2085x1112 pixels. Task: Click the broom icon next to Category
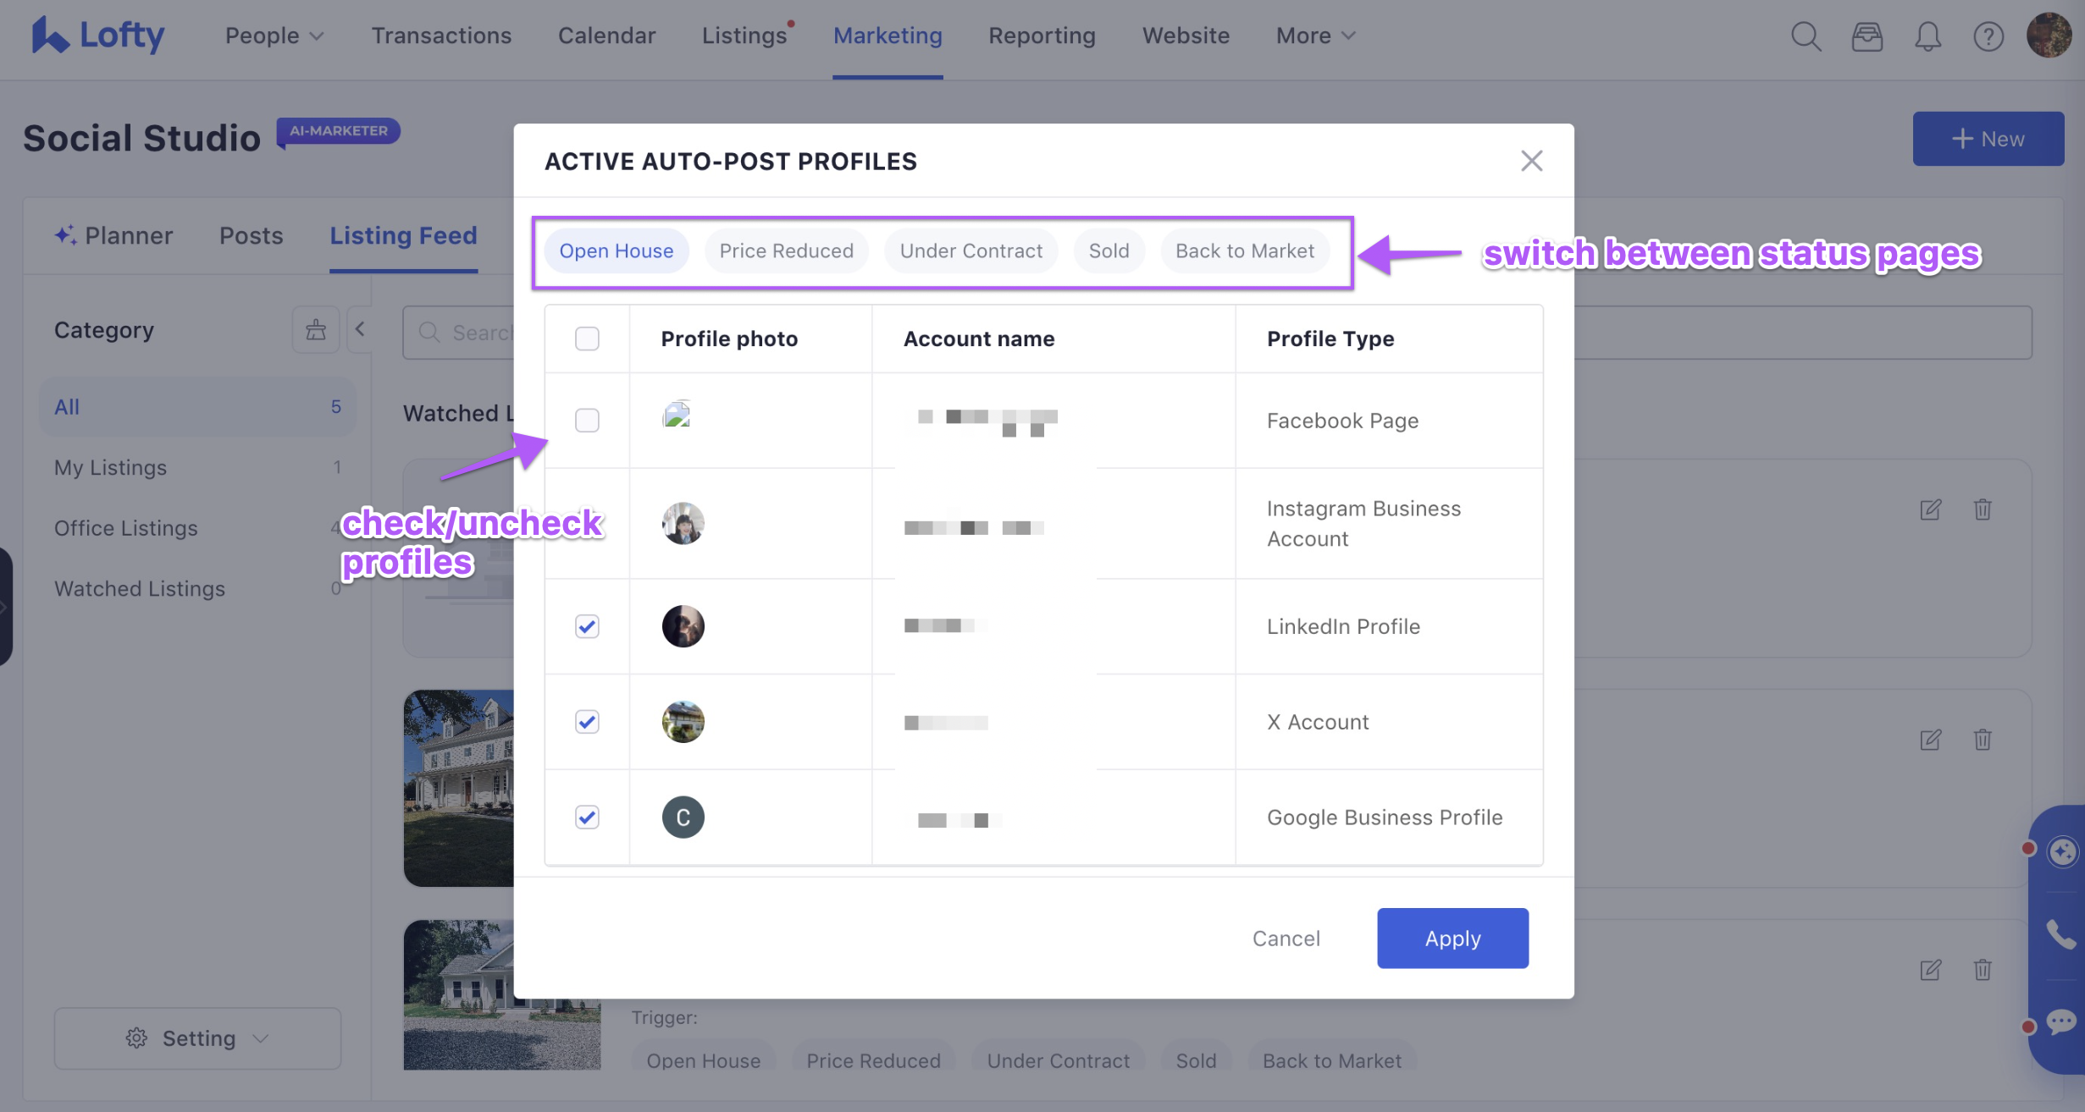click(x=316, y=330)
